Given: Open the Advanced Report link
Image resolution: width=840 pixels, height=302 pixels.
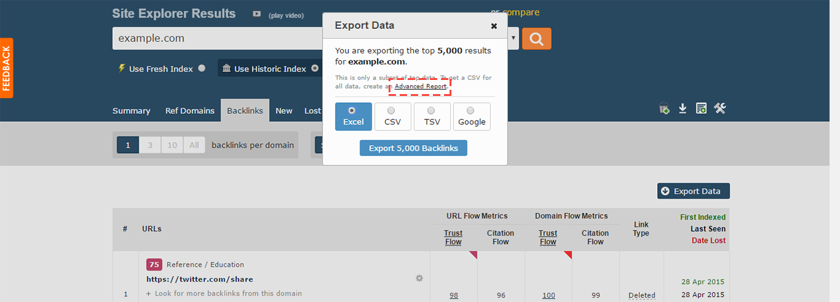Looking at the screenshot, I should coord(421,87).
